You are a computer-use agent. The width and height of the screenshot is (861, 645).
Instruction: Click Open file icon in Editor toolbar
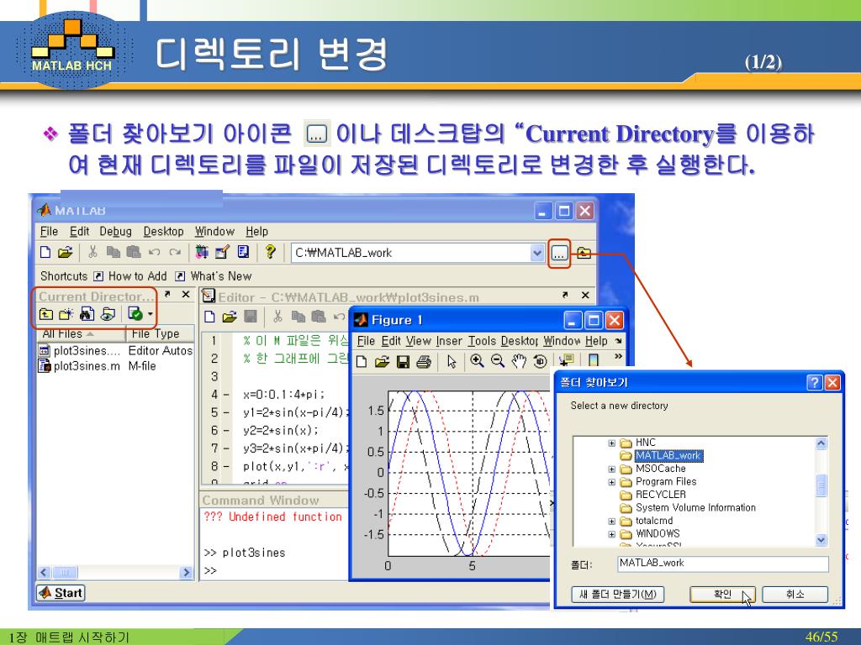[230, 317]
